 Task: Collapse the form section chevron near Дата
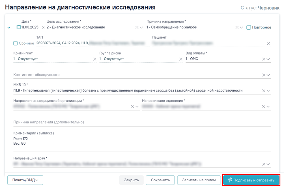pyautogui.click(x=8, y=28)
